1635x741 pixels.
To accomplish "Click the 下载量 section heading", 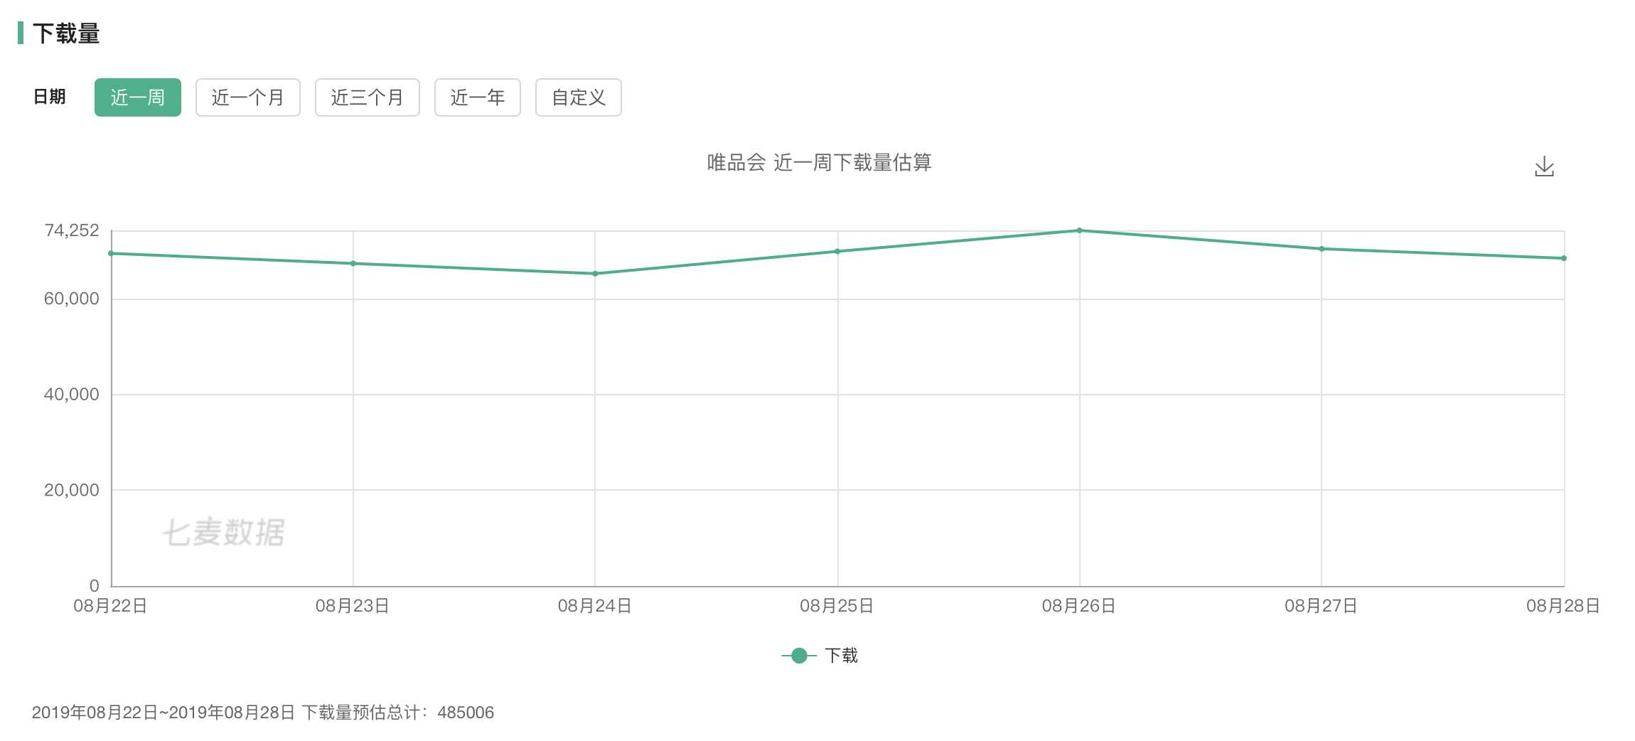I will pyautogui.click(x=66, y=33).
